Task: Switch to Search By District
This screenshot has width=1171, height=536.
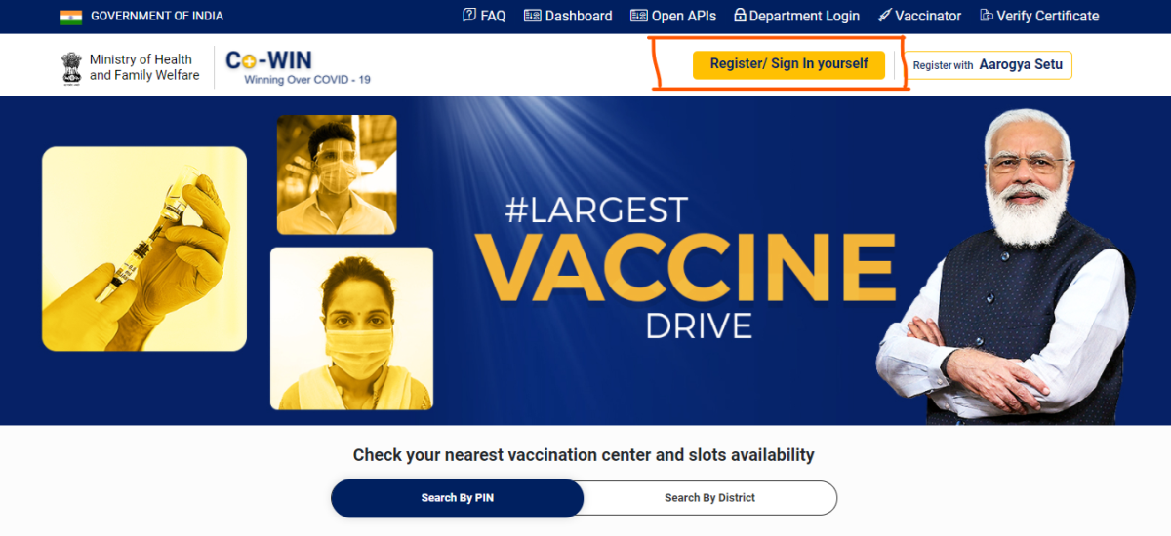Action: tap(710, 498)
